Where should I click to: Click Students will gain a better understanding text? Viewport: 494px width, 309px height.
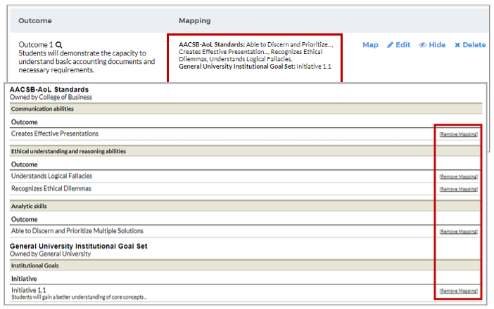coord(79,297)
